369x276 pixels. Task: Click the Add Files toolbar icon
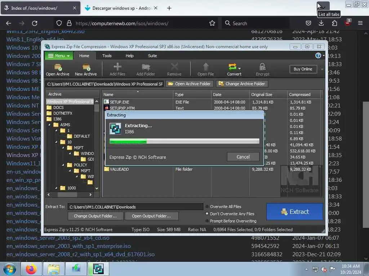[x=117, y=69]
